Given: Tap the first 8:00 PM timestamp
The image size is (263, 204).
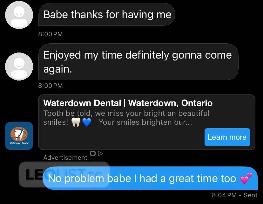Looking at the screenshot, I should click(50, 34).
